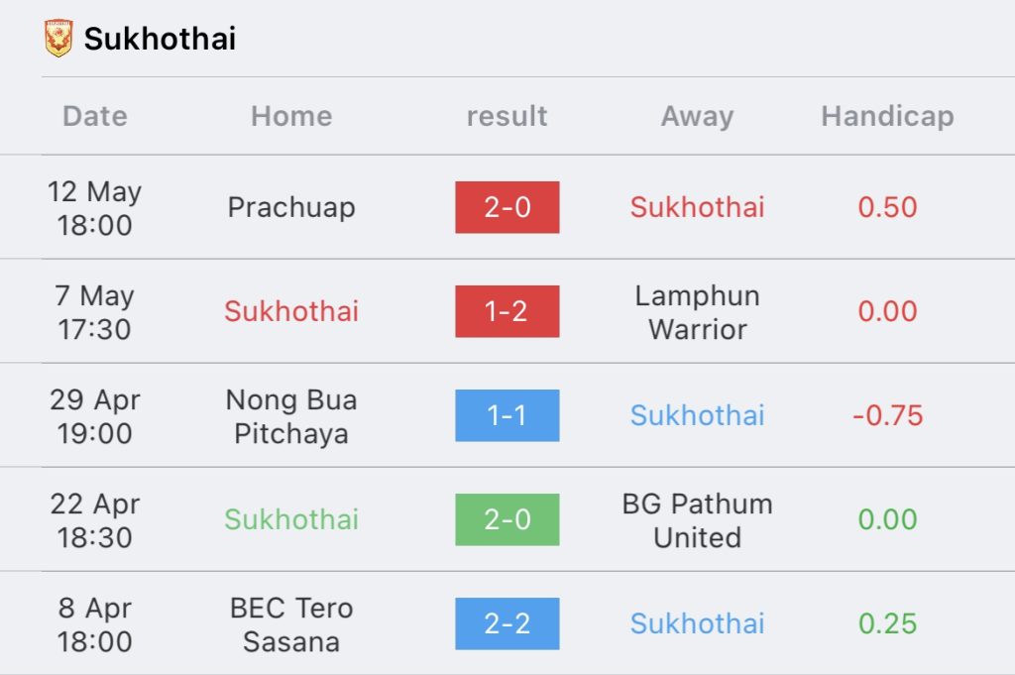The image size is (1015, 675).
Task: Open Lamphun Warrior away team
Action: (697, 312)
